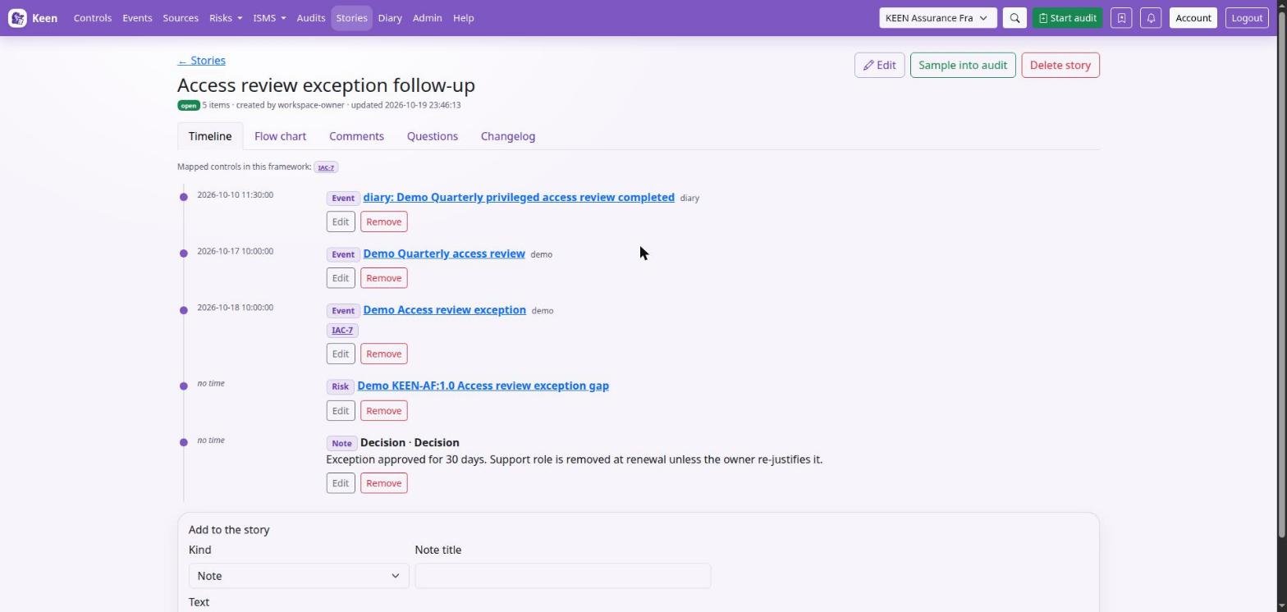Edit the Decision note item

[341, 483]
